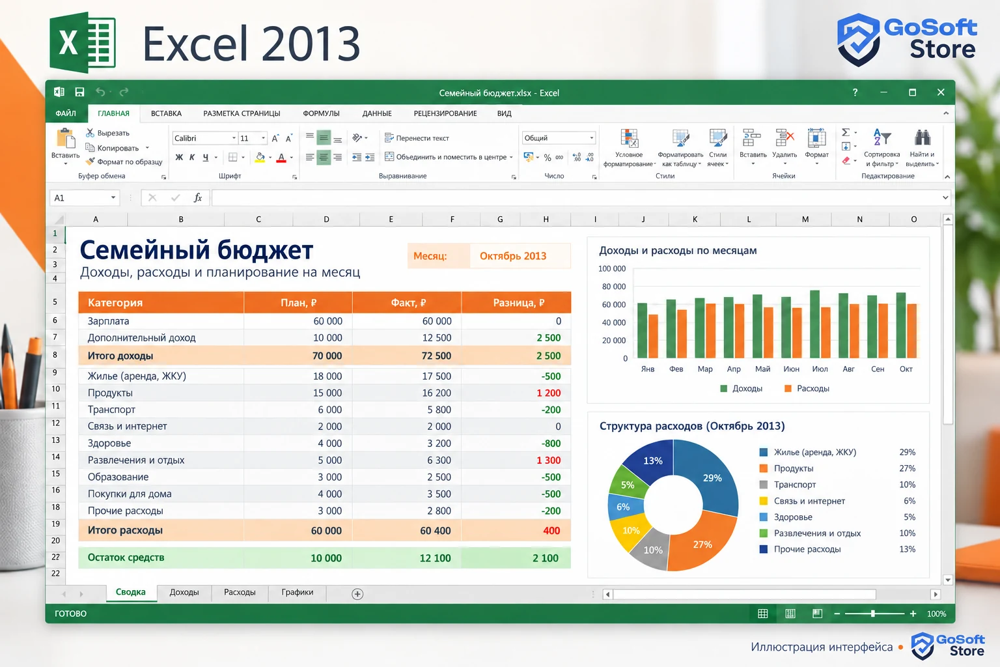1000x667 pixels.
Task: Click the fill color yellow bucket
Action: click(x=260, y=157)
